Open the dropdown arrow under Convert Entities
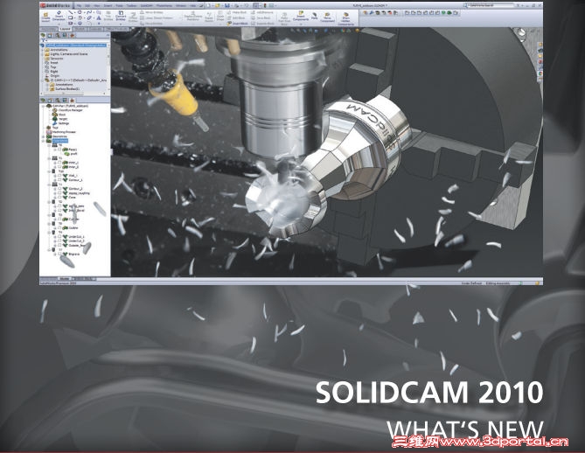 tap(121, 24)
